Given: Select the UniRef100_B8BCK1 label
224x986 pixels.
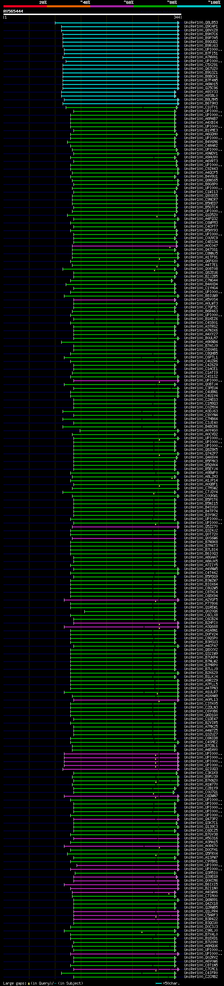Looking at the screenshot, I should pos(201,76).
